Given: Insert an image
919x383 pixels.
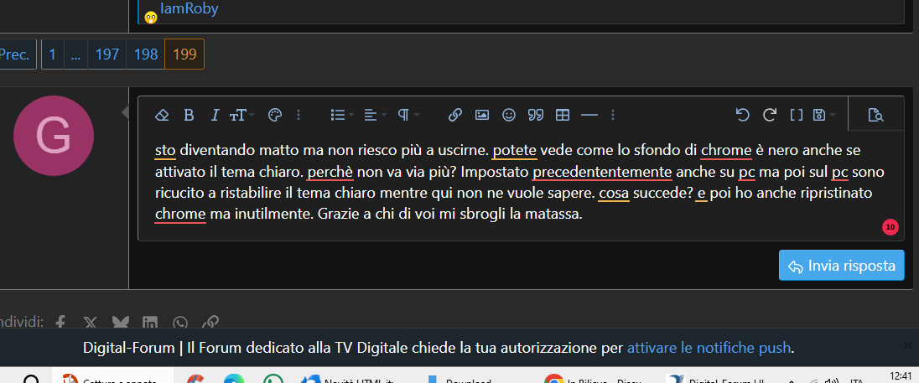Looking at the screenshot, I should (482, 115).
